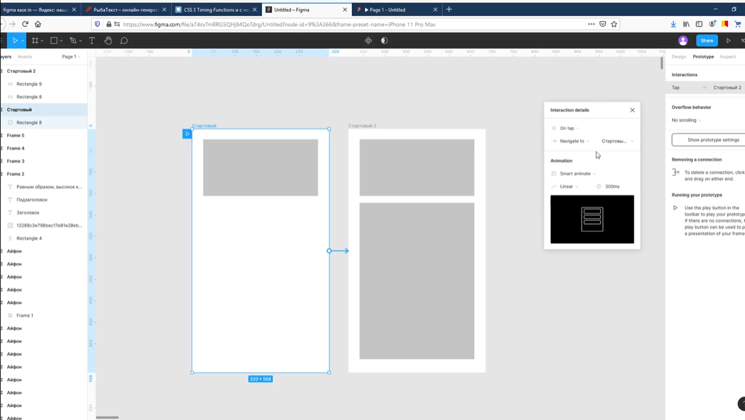The image size is (745, 420).
Task: Switch to the Page 1 - Untitled browser tab
Action: (x=396, y=10)
